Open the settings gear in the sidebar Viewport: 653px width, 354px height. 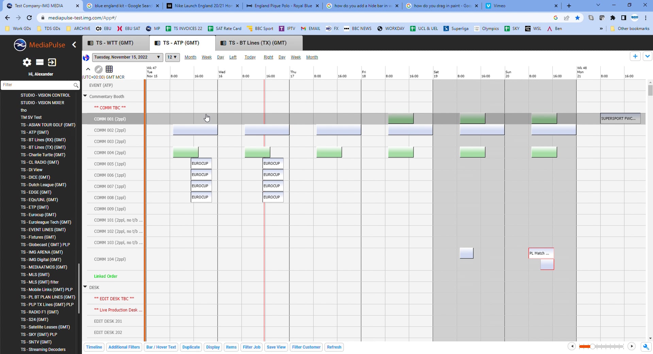pyautogui.click(x=27, y=62)
